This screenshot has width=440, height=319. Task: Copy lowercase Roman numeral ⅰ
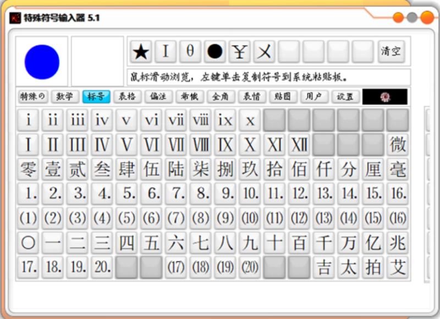click(28, 120)
